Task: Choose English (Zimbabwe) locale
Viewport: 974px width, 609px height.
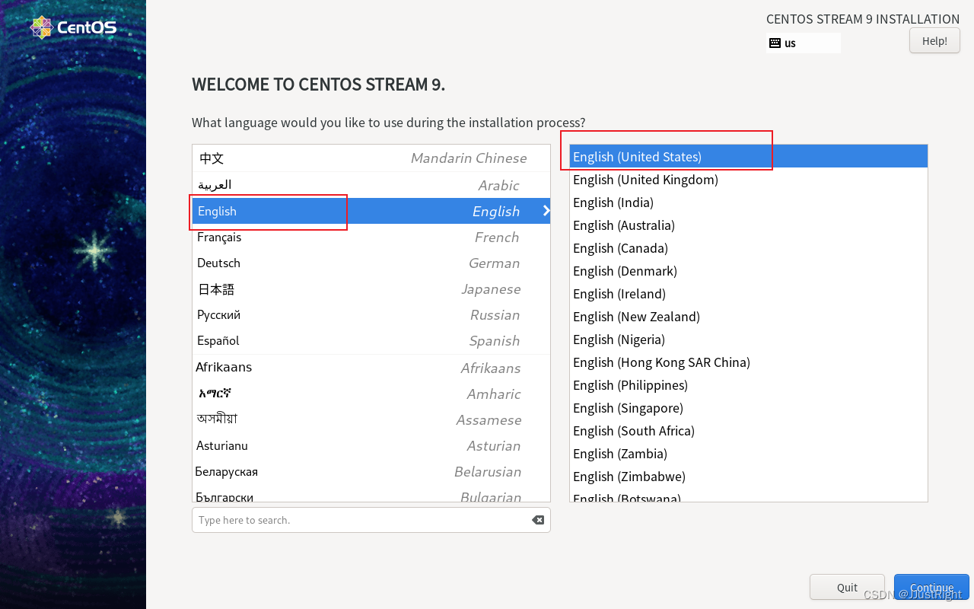Action: pyautogui.click(x=749, y=476)
